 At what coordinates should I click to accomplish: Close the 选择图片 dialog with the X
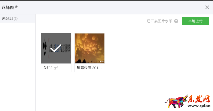point(207,7)
